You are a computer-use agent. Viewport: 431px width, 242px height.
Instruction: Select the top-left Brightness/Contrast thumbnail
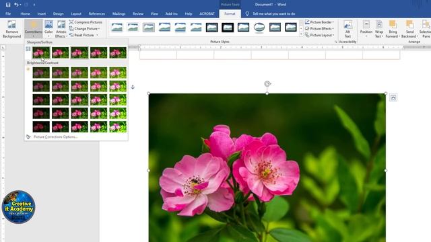pyautogui.click(x=41, y=73)
